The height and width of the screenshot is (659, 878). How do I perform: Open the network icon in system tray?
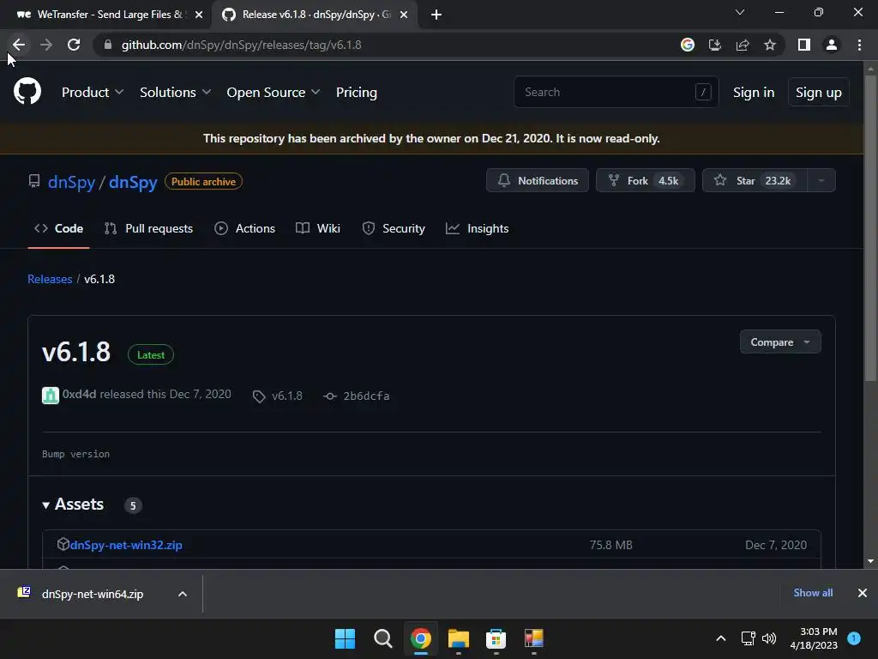coord(748,638)
